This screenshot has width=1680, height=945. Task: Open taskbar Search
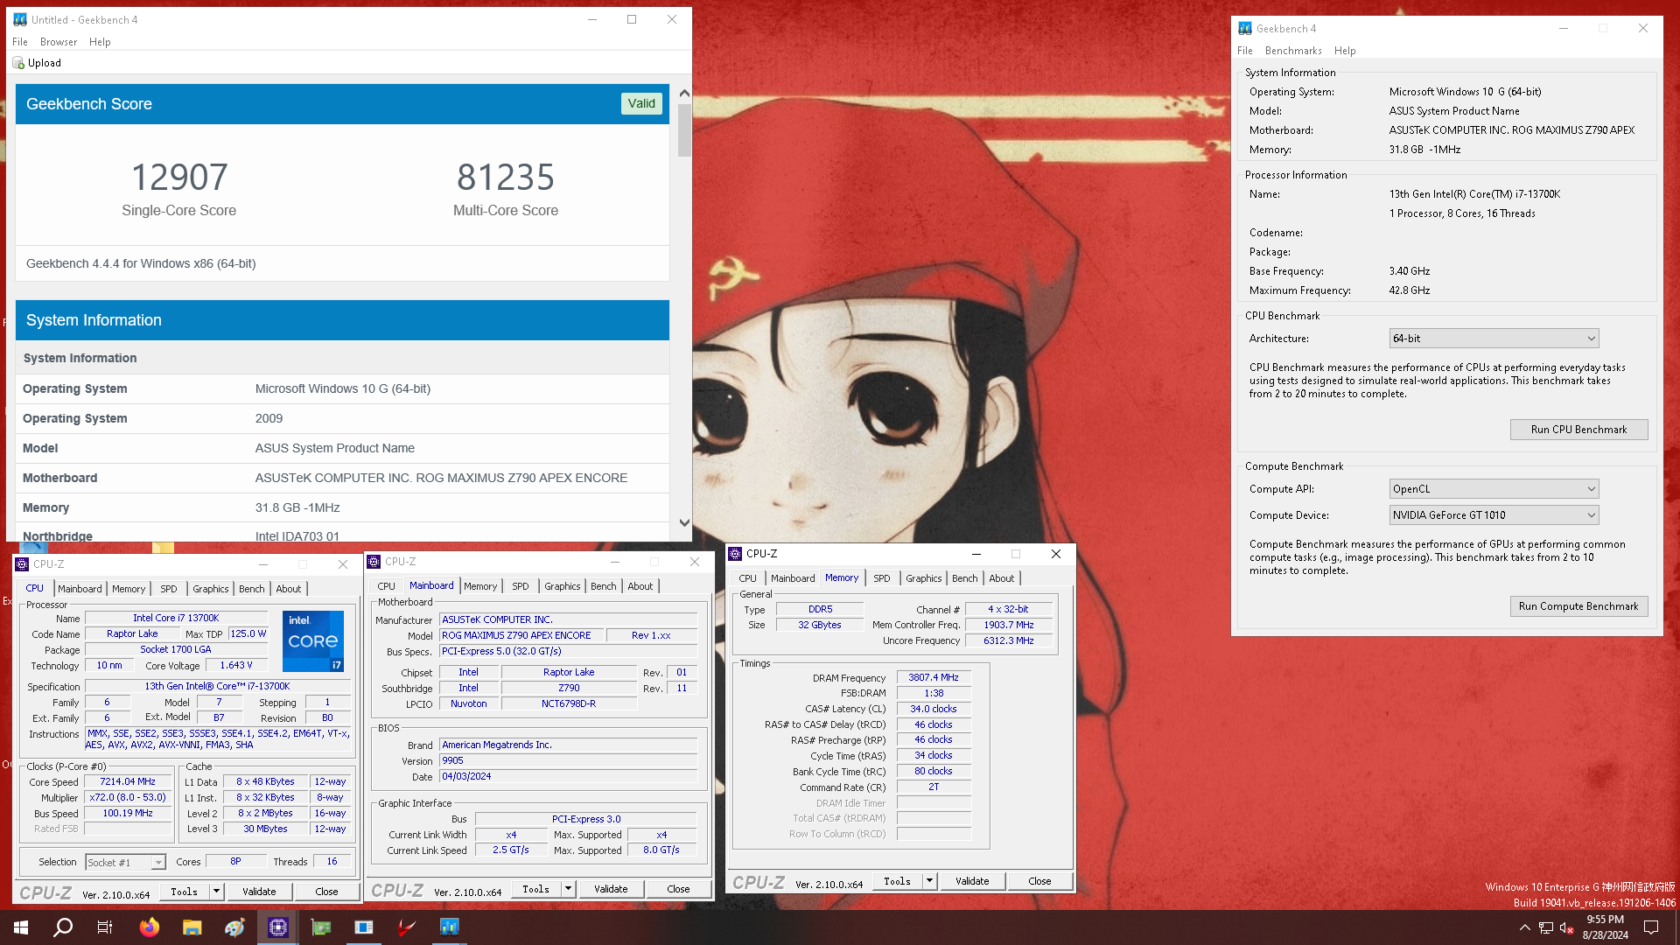pyautogui.click(x=63, y=927)
